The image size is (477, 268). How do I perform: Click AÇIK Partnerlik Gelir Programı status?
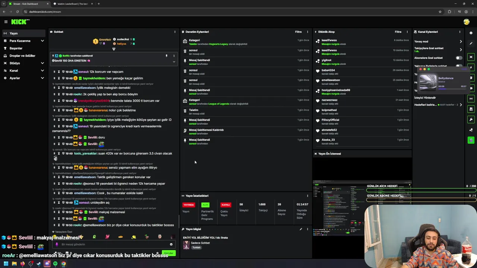[x=207, y=211]
